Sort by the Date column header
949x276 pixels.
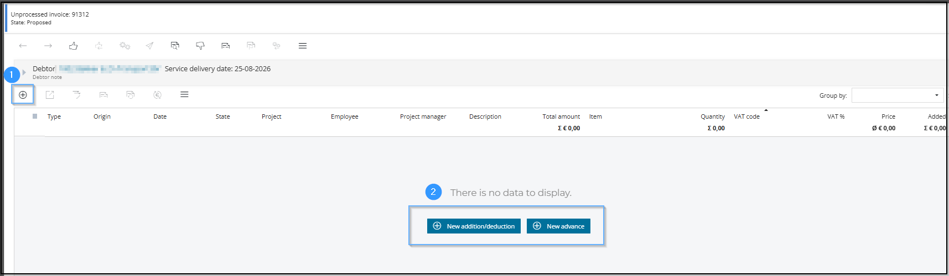tap(160, 116)
